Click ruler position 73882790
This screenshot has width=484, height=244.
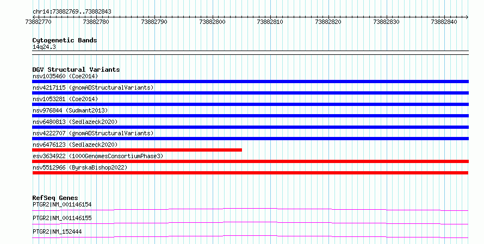click(x=154, y=22)
